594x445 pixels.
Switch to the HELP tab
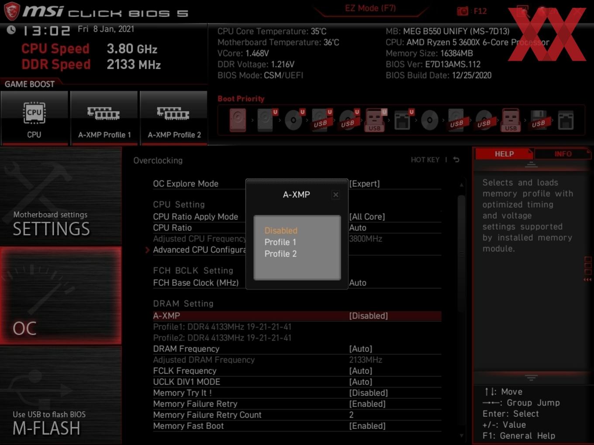pyautogui.click(x=504, y=154)
